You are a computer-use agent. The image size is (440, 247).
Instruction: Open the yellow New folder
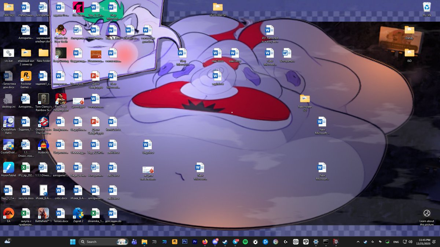[43, 55]
